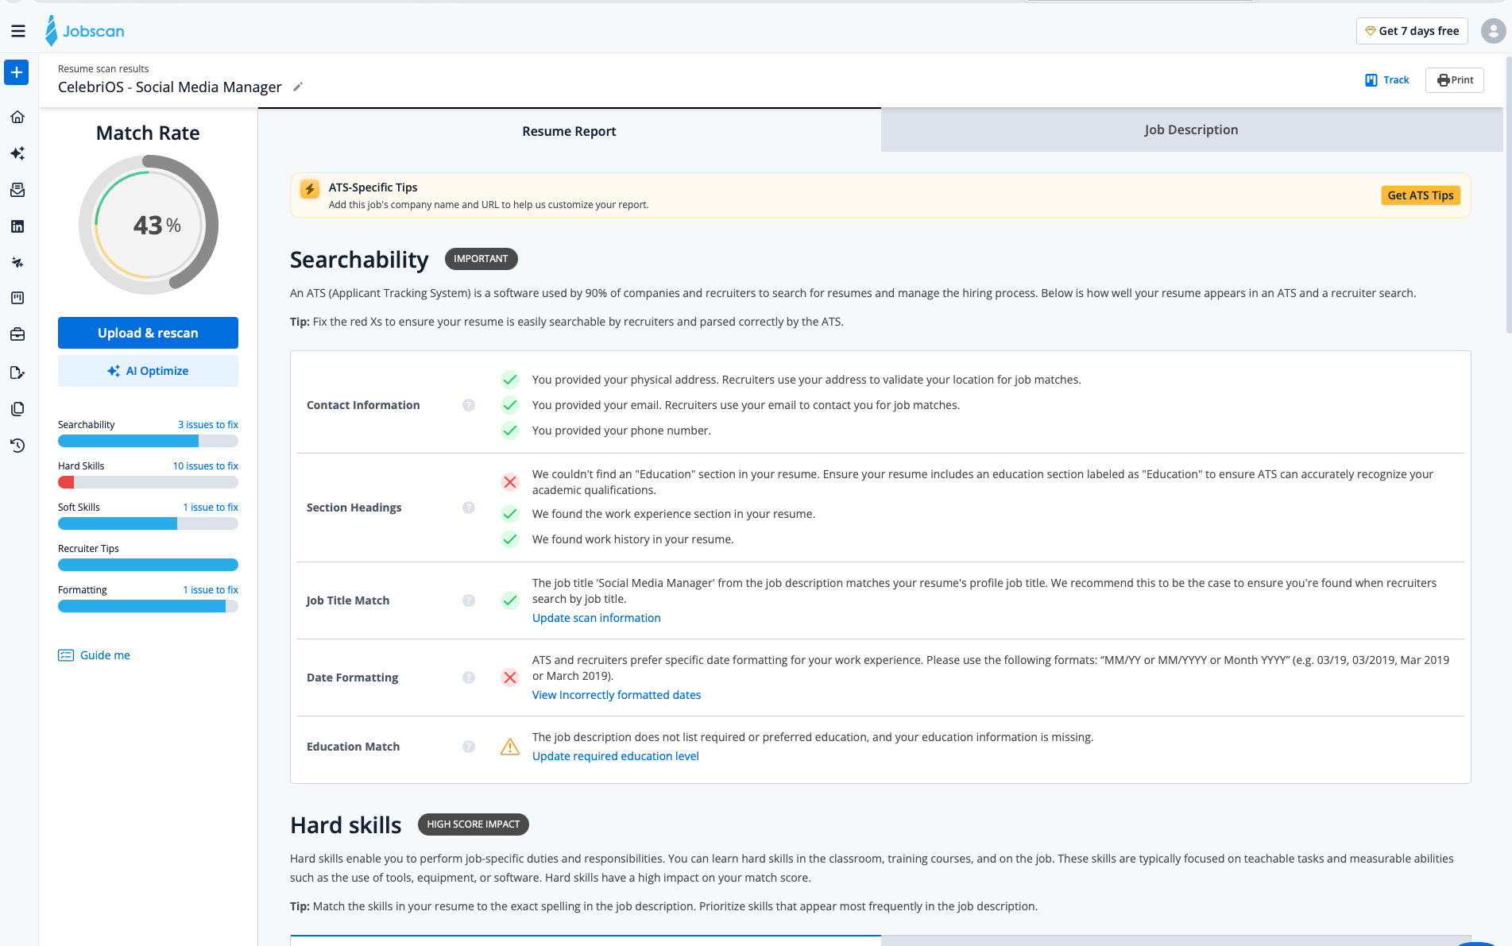Viewport: 1512px width, 946px height.
Task: Click the Resume scan results breadcrumb text
Action: (x=103, y=69)
